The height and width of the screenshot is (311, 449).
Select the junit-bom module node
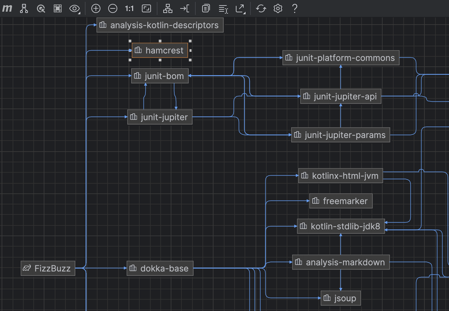[x=160, y=75]
